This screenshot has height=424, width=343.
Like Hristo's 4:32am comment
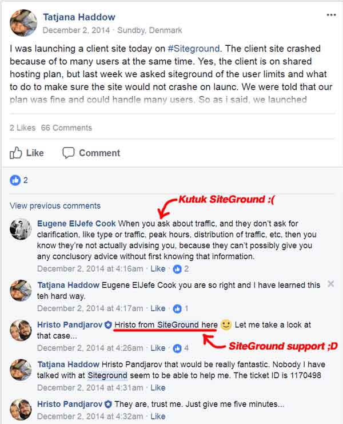[x=158, y=417]
